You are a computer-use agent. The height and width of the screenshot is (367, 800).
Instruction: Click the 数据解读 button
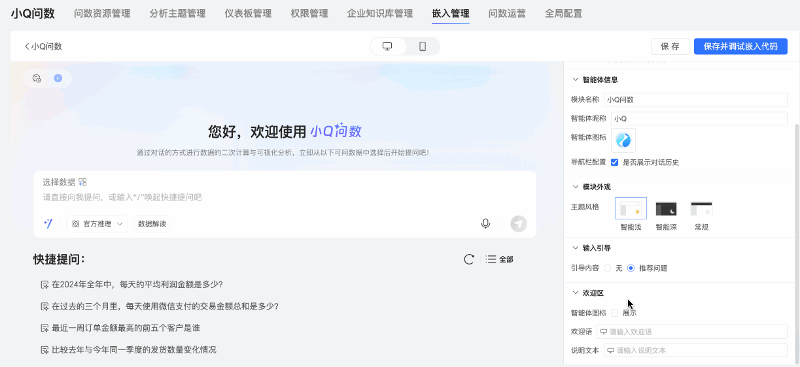click(152, 224)
